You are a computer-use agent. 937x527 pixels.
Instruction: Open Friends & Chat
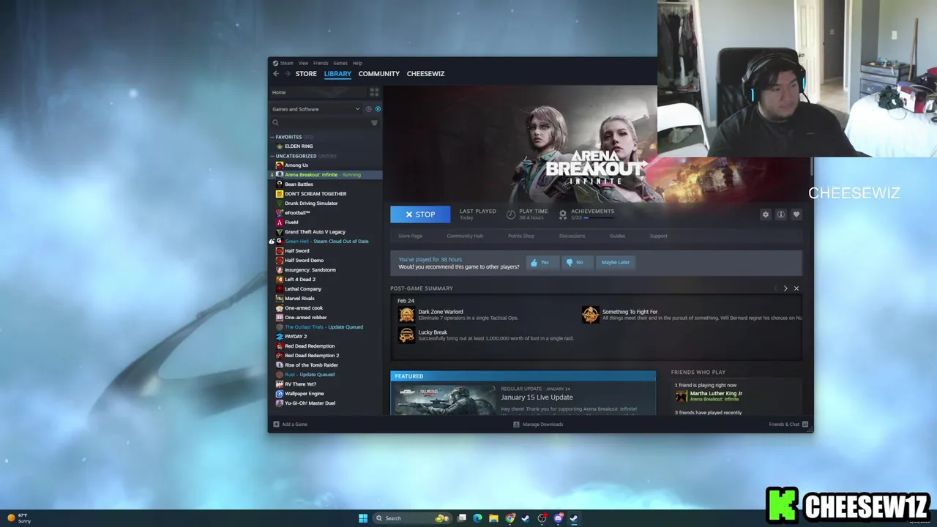(788, 425)
